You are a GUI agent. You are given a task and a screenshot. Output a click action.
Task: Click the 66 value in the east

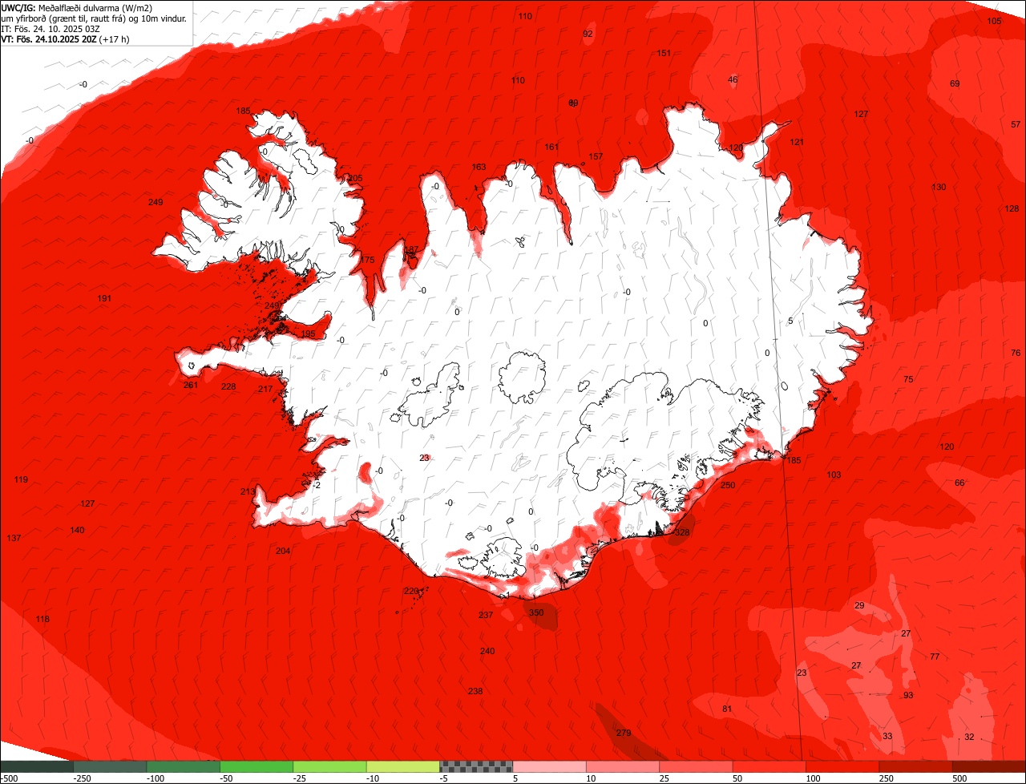pyautogui.click(x=959, y=483)
